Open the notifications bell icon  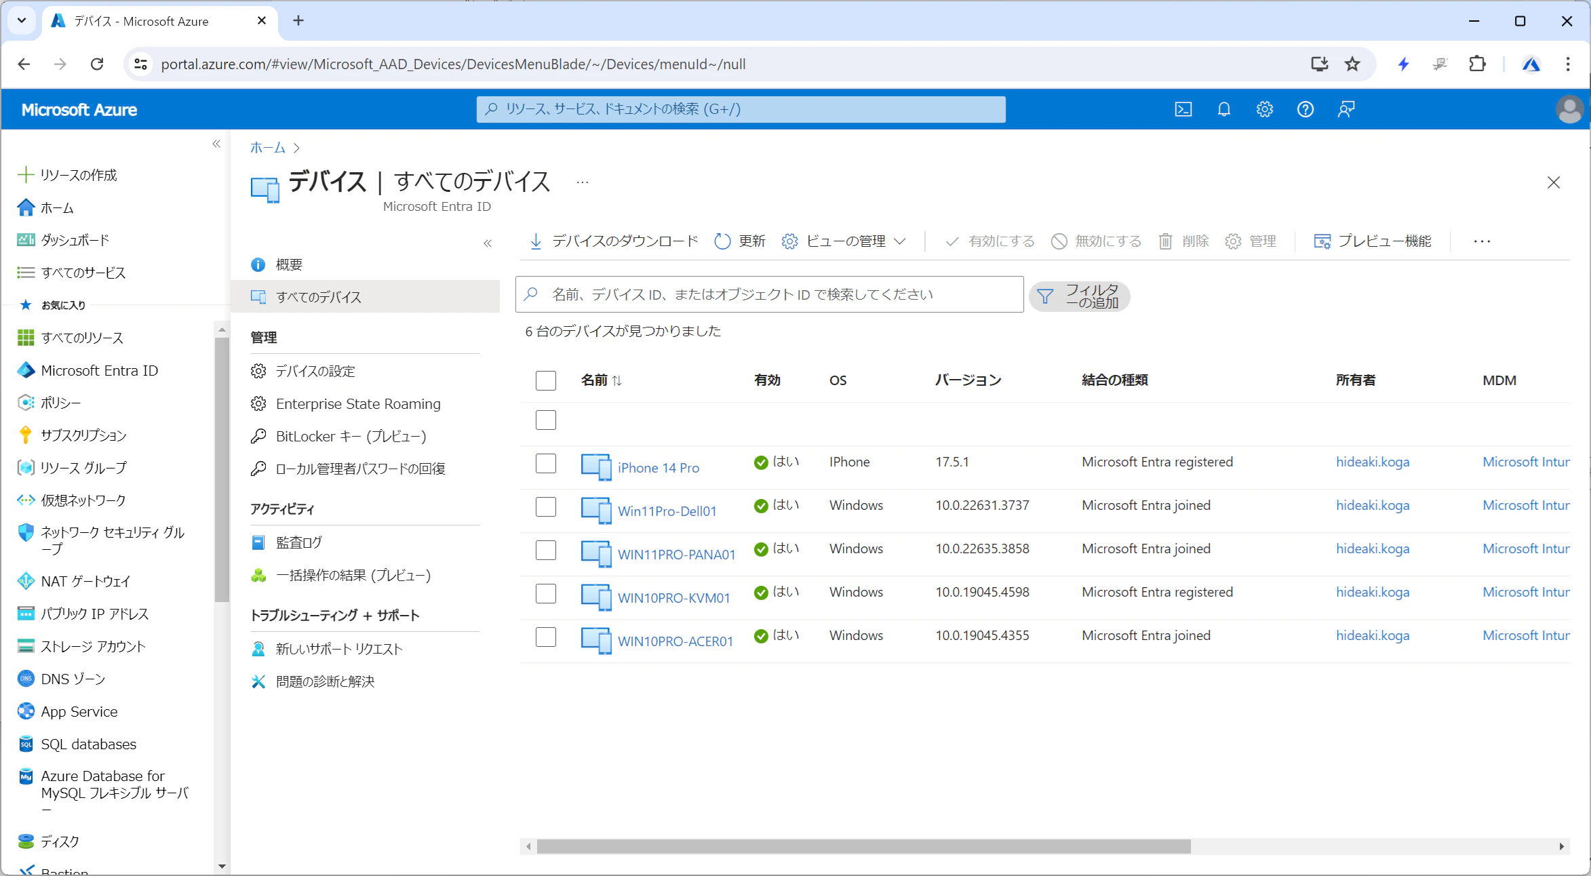1223,109
